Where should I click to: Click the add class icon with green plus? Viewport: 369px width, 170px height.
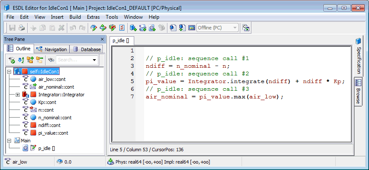(x=133, y=28)
